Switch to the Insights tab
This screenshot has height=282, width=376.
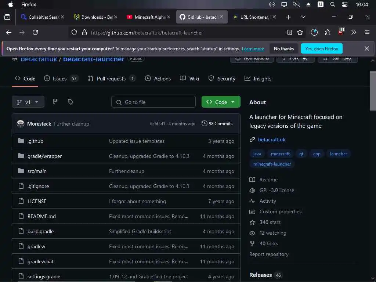(x=258, y=79)
